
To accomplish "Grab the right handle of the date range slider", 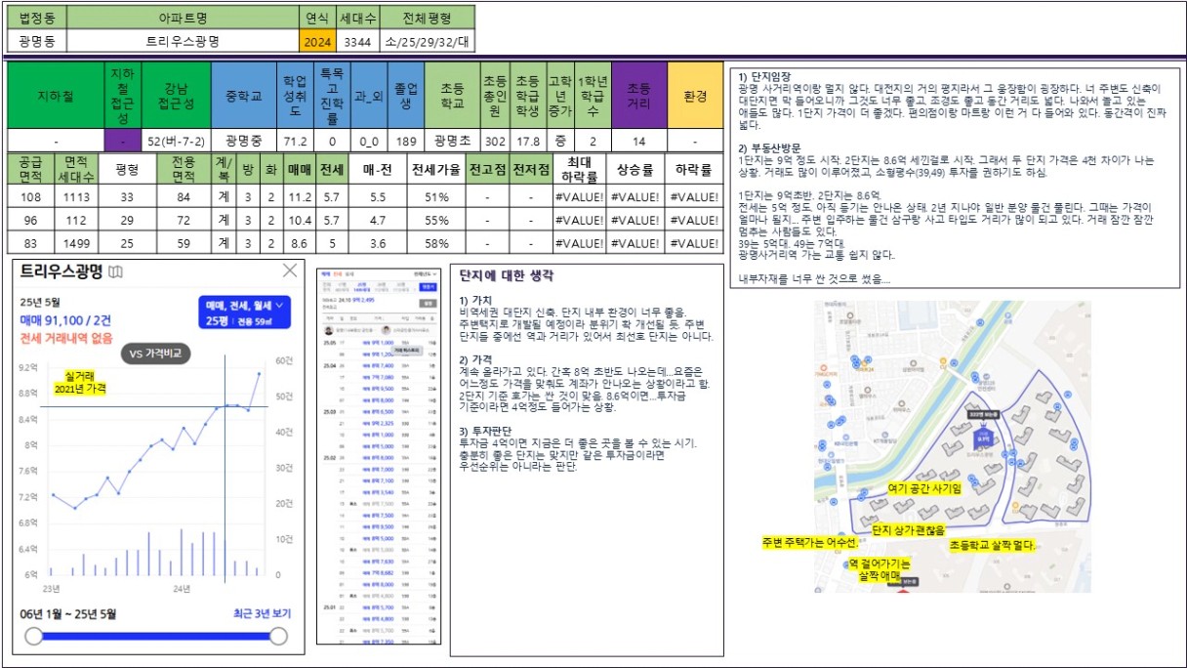I will (x=278, y=637).
